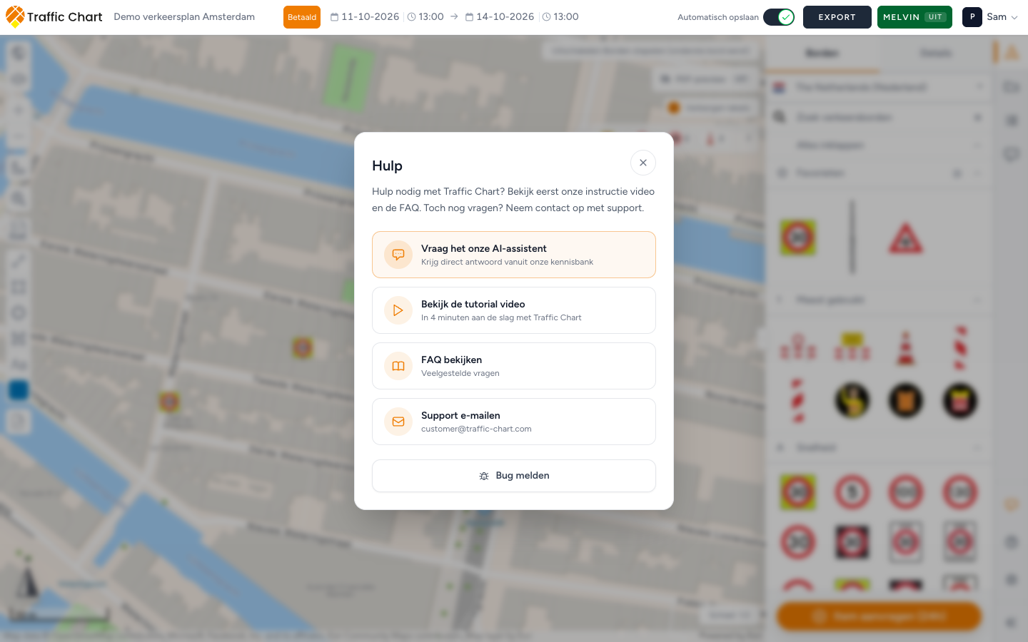This screenshot has height=642, width=1028.
Task: Click the Traffic Chart logo
Action: (x=54, y=17)
